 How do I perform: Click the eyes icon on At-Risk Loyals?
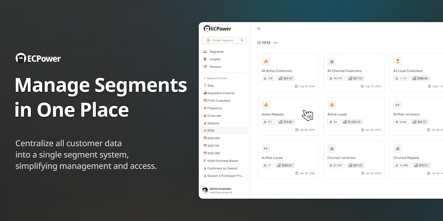point(266,148)
